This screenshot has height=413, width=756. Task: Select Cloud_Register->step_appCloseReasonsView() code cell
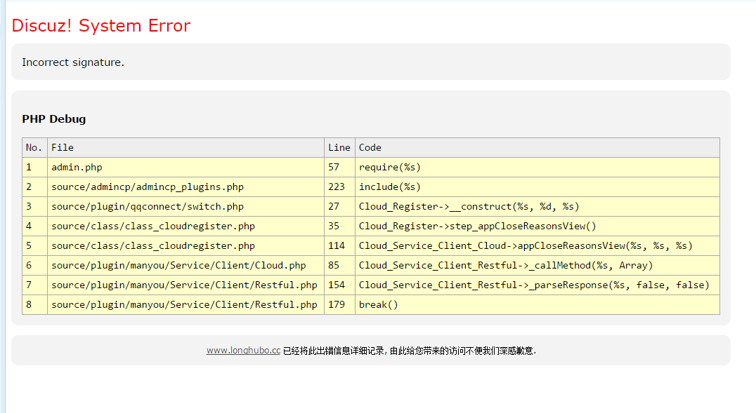pyautogui.click(x=537, y=226)
